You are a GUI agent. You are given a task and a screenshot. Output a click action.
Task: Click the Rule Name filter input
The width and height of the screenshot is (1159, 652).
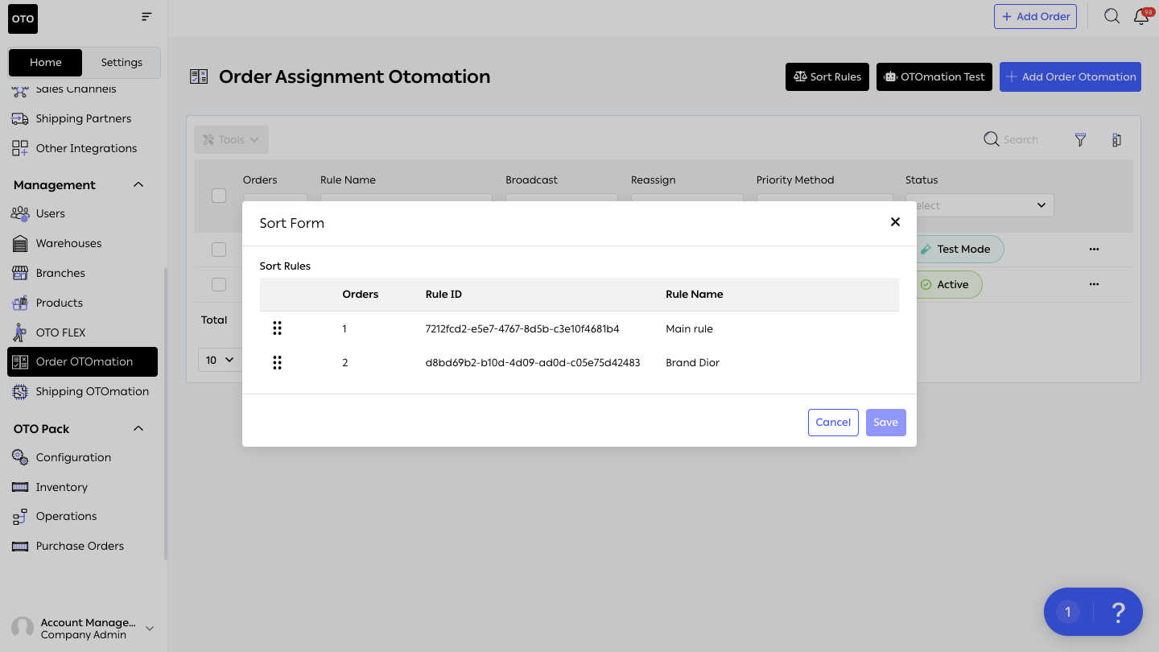coord(406,197)
